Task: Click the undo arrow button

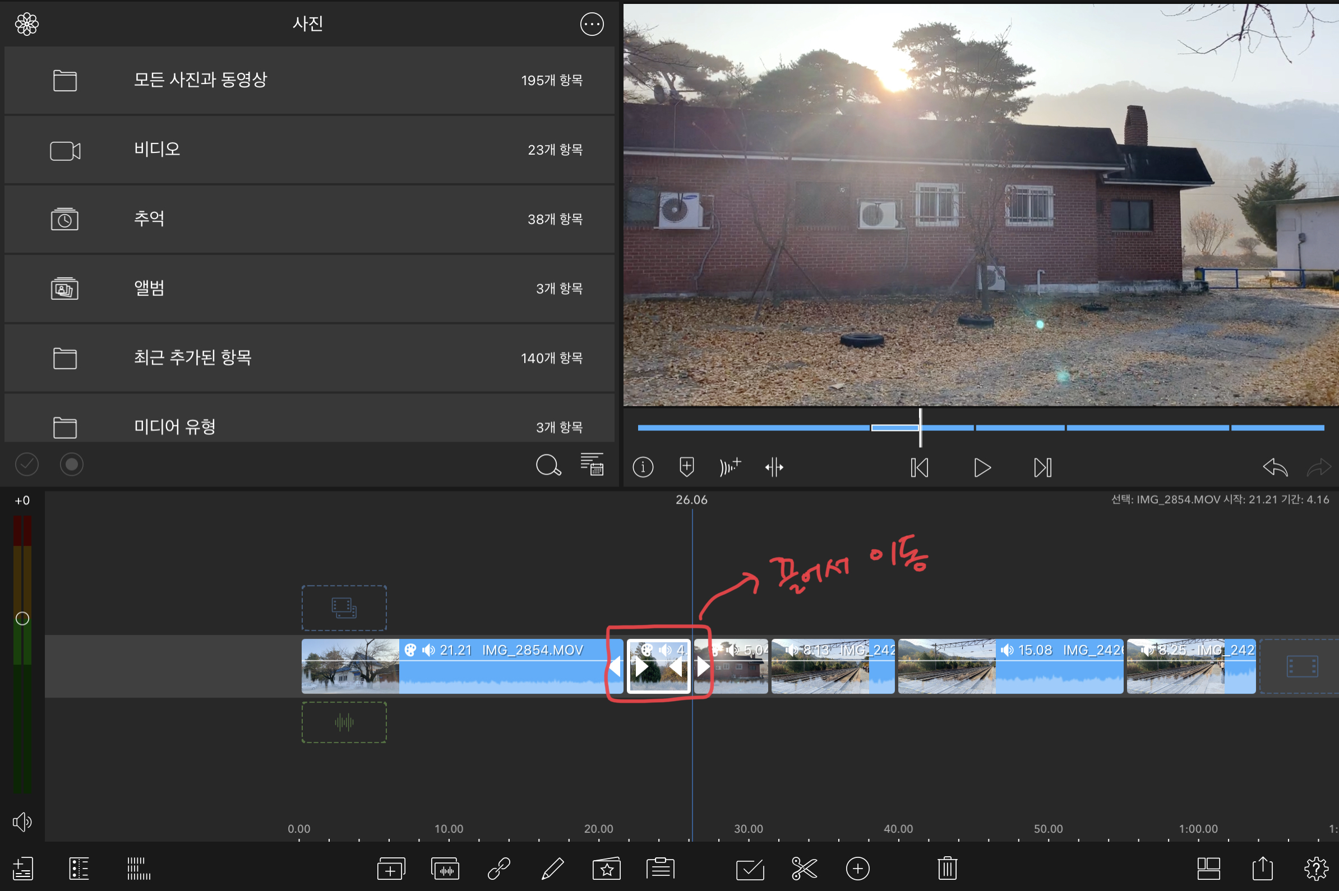Action: 1274,468
